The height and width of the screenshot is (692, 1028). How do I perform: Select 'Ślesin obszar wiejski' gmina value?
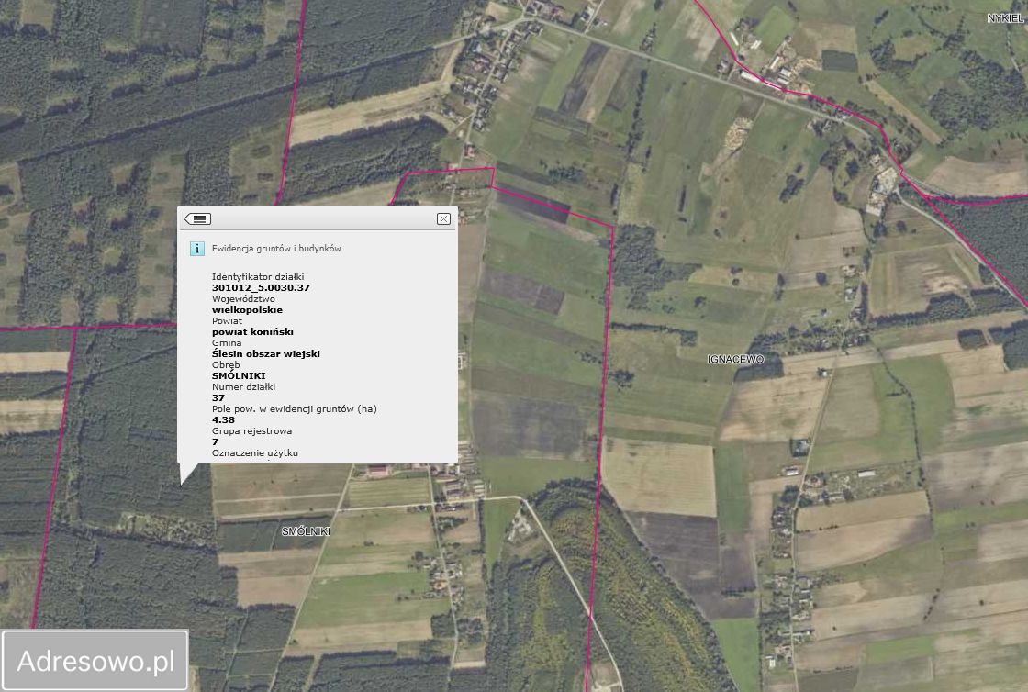point(266,354)
